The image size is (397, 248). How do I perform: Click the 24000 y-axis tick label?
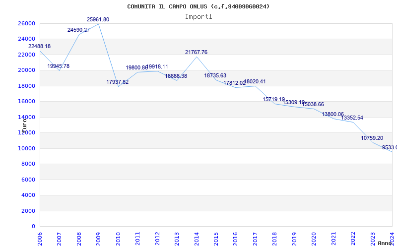tap(26, 39)
